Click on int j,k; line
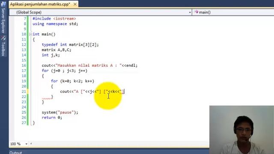The image size is (274, 154). [51, 55]
